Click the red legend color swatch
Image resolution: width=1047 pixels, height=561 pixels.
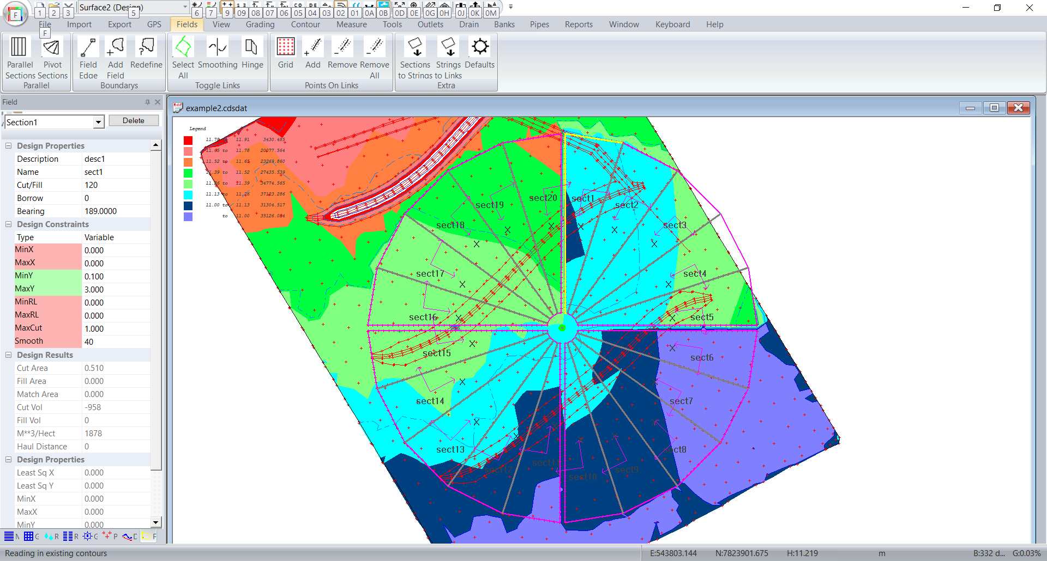(x=188, y=141)
